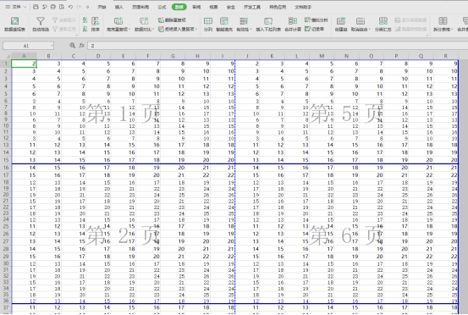The width and height of the screenshot is (468, 315).
Task: Open Consolidate (合并计算)
Action: (293, 25)
